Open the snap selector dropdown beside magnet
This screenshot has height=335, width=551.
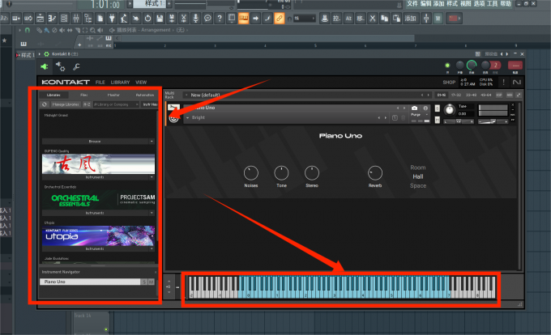point(304,19)
